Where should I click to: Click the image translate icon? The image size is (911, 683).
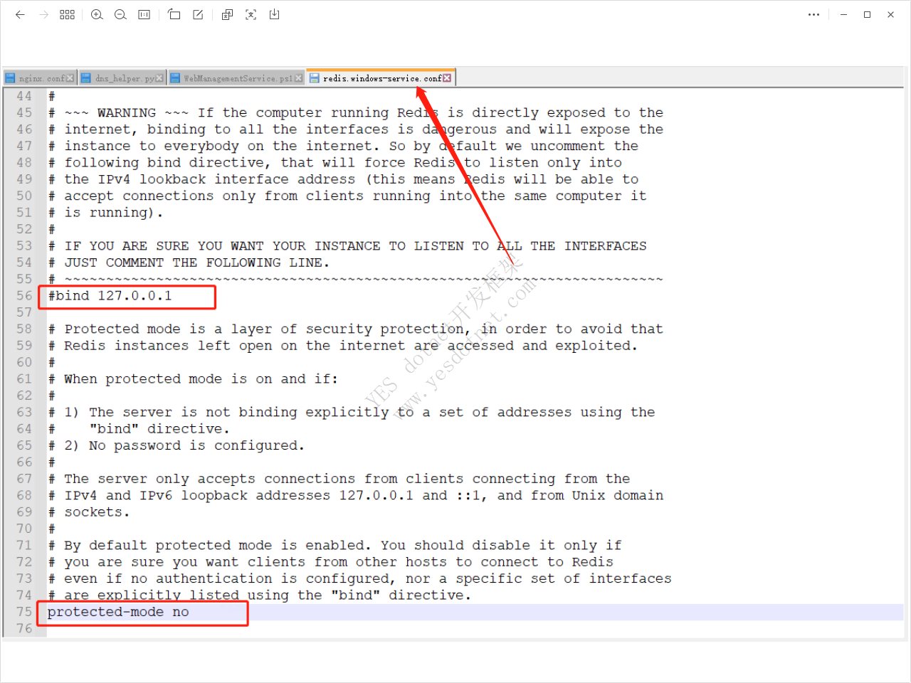pos(227,14)
